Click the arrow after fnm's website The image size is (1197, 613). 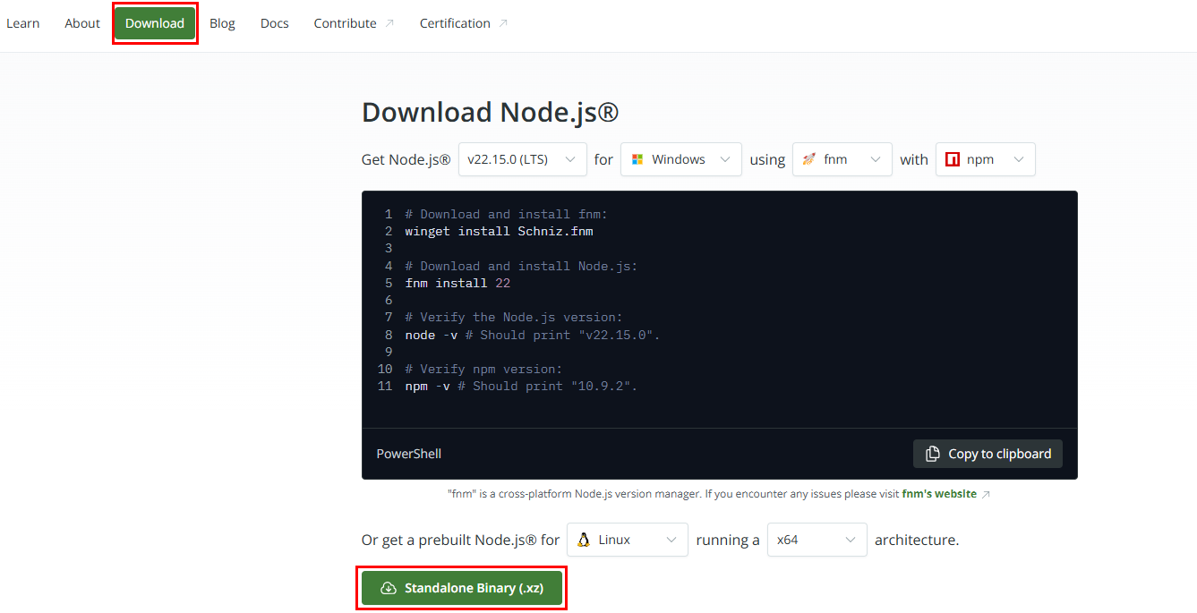986,494
